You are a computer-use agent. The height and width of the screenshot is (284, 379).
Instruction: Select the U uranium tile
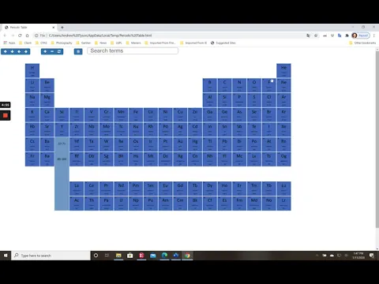[121, 204]
